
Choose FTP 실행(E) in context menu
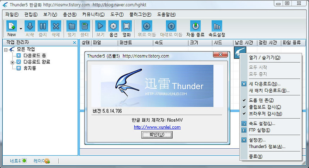(271, 130)
